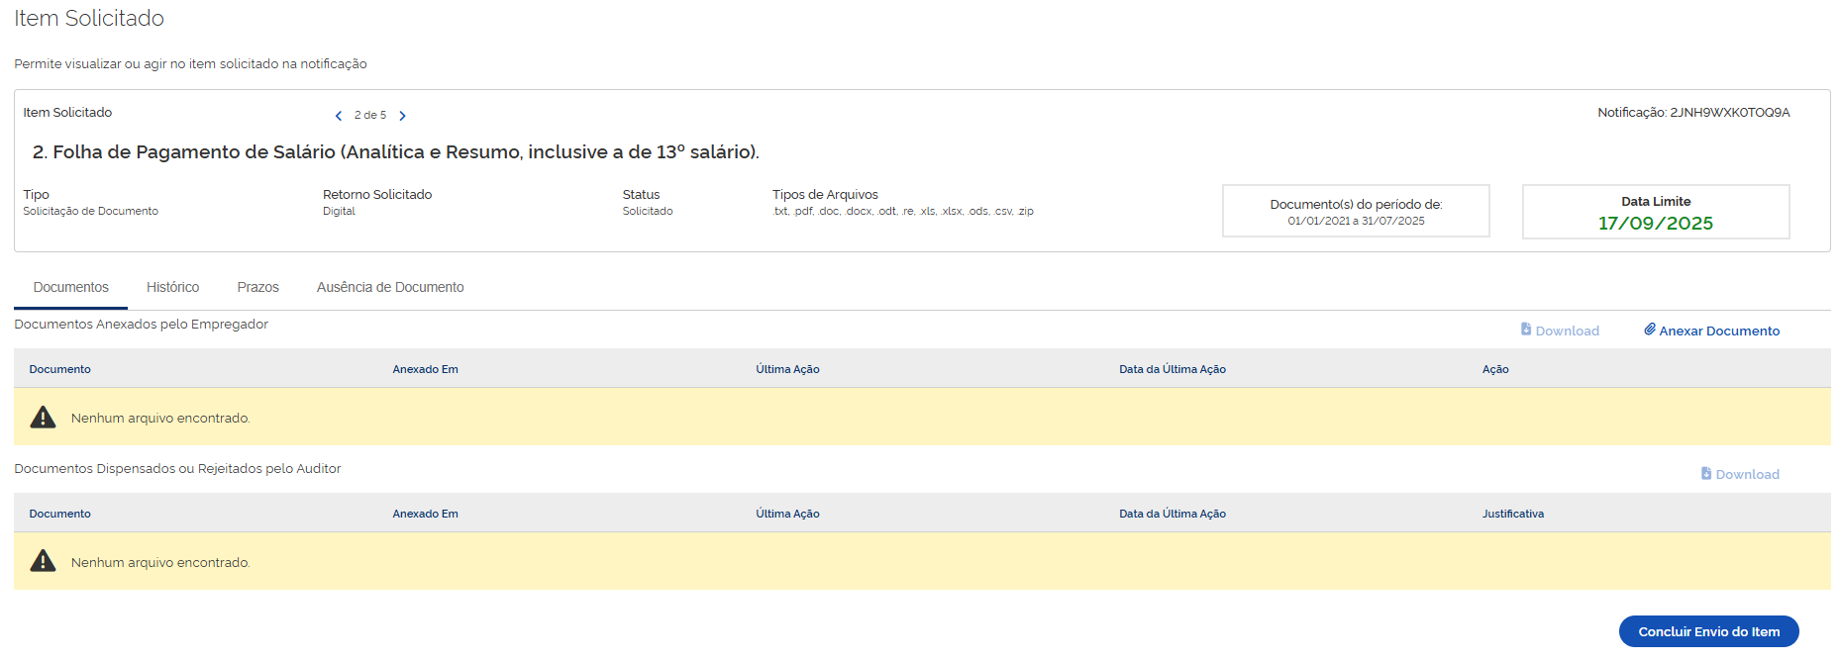Click 'Solicitação de Documento' type value
The width and height of the screenshot is (1840, 662).
91,212
